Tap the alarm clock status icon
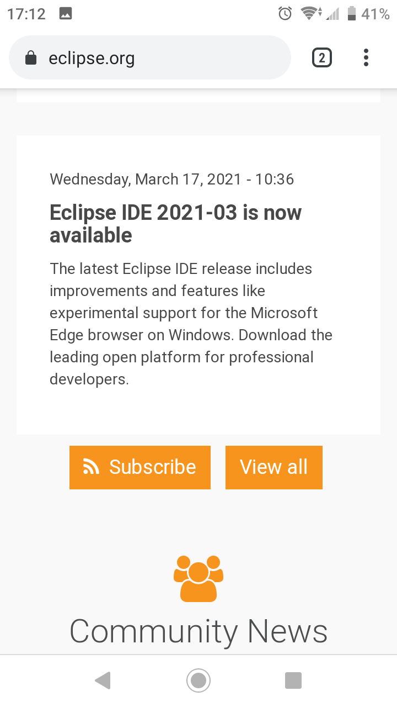 (x=285, y=14)
